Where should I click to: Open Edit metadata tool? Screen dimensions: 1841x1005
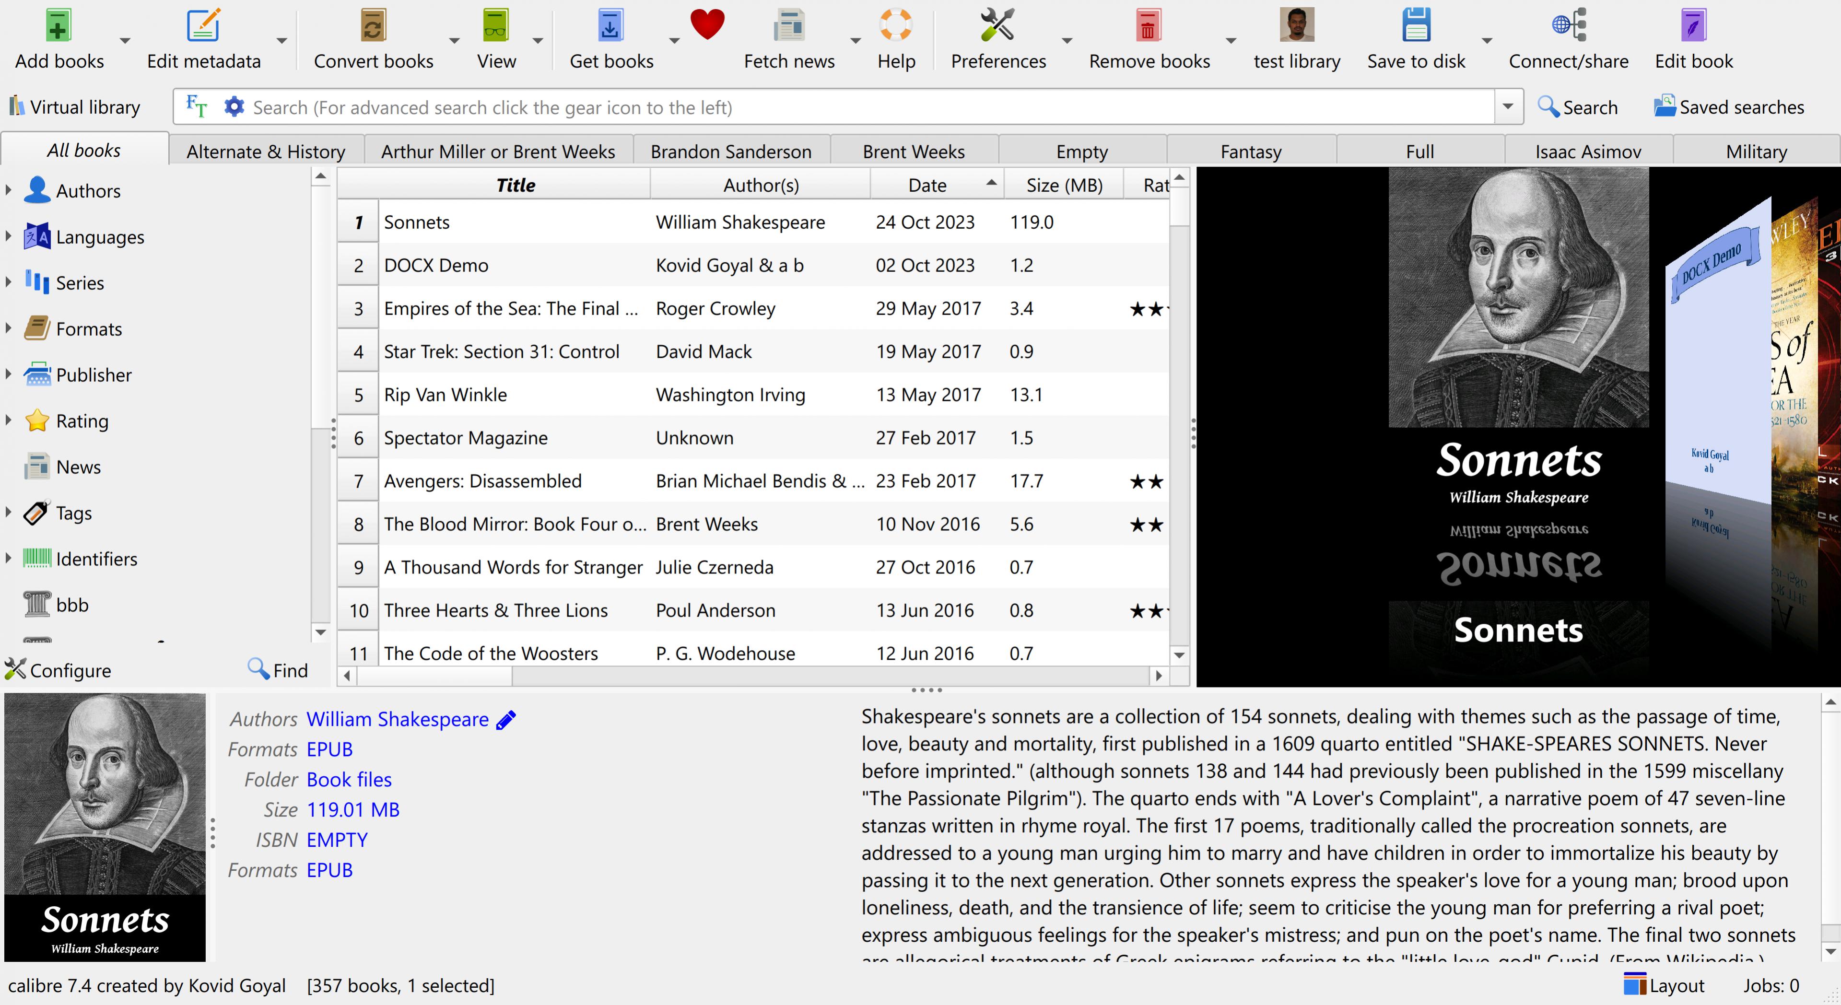[203, 26]
